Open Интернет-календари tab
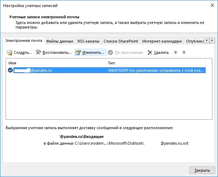The height and width of the screenshot is (177, 218). coord(162,41)
